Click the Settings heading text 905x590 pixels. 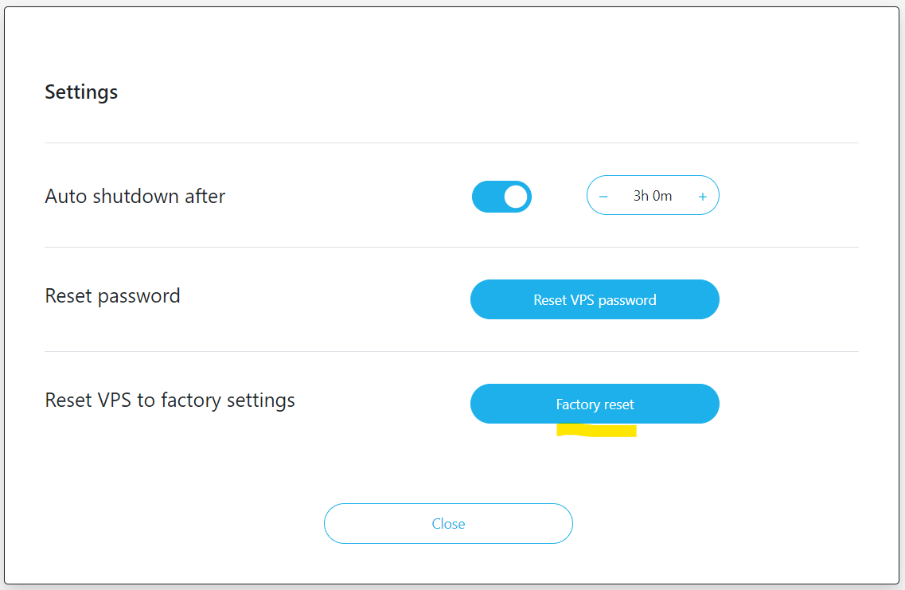pyautogui.click(x=81, y=92)
